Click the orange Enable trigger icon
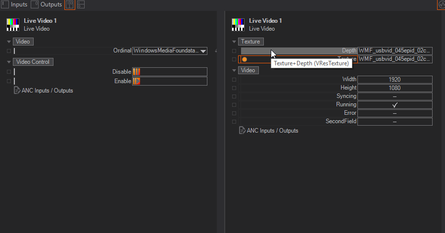The width and height of the screenshot is (445, 233). [137, 81]
